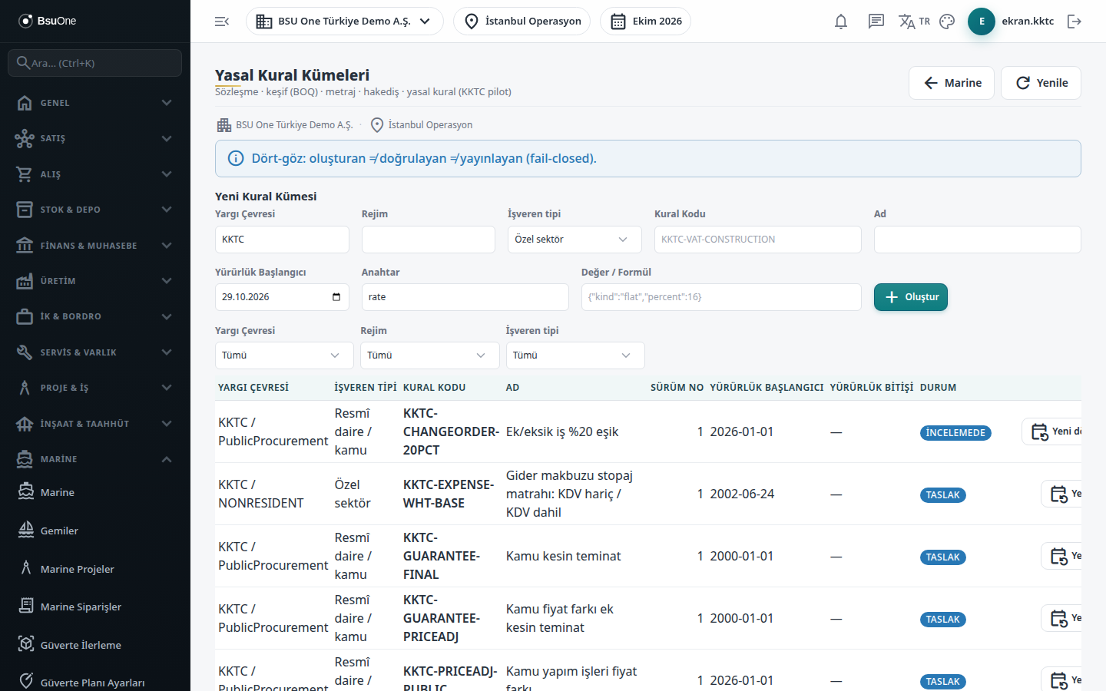Go back to Marine page button
Viewport: 1106px width, 691px height.
pos(952,83)
